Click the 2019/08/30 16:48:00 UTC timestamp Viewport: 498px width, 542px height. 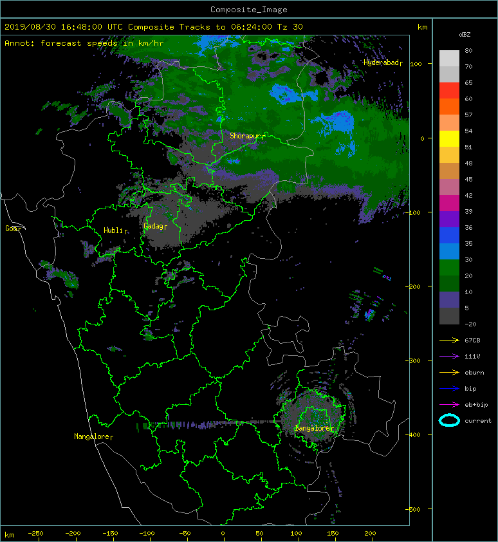[x=63, y=27]
